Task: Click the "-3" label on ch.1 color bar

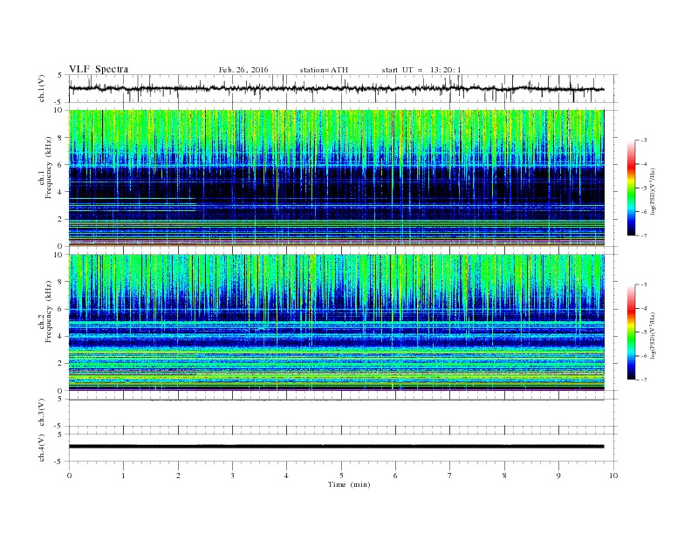Action: coord(643,140)
